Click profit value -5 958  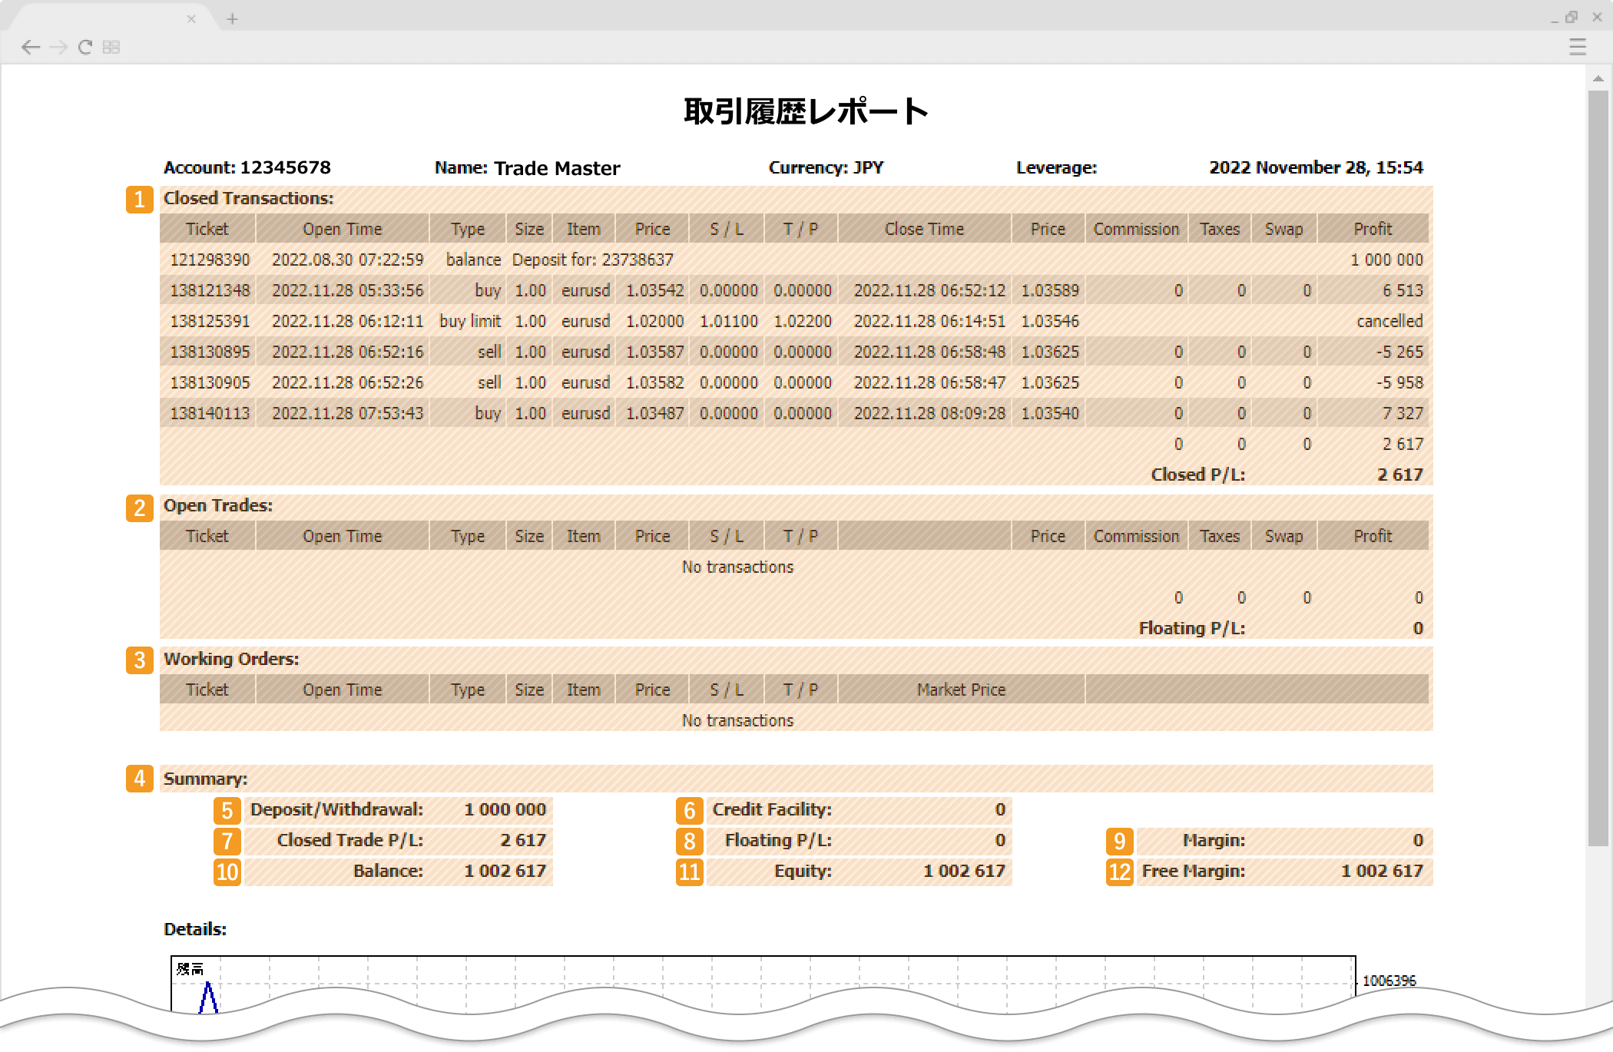coord(1399,382)
